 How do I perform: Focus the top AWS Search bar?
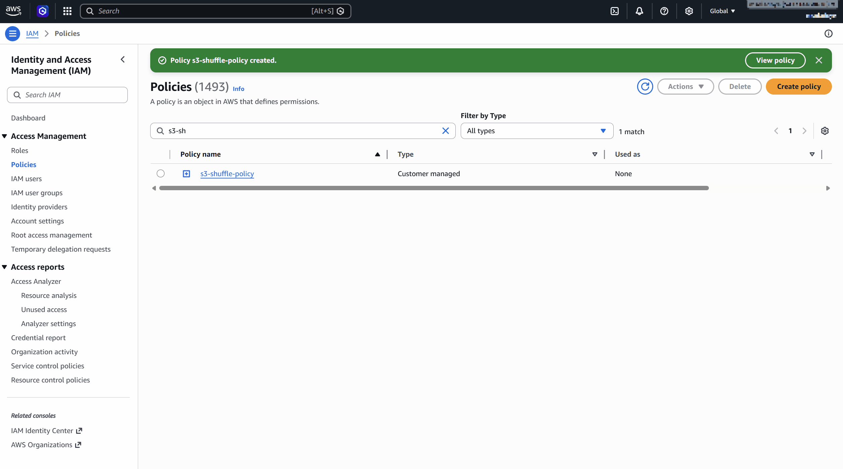pos(215,11)
